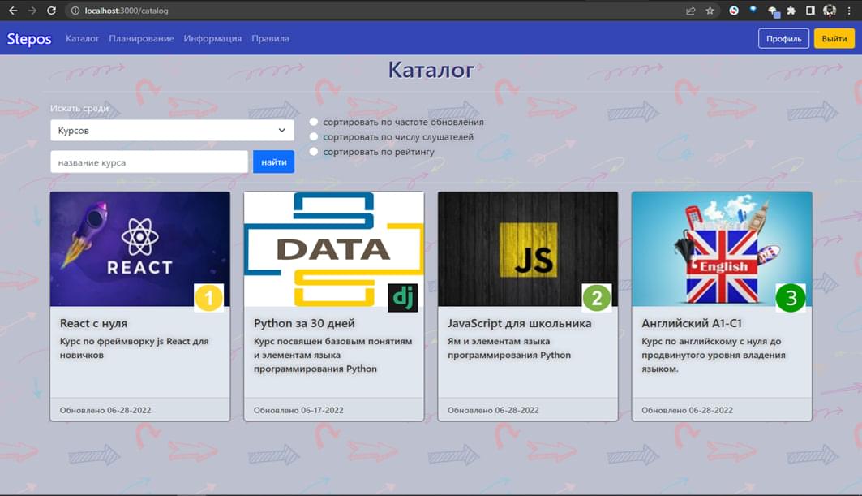862x496 pixels.
Task: Open the share page icon in address bar
Action: click(690, 11)
